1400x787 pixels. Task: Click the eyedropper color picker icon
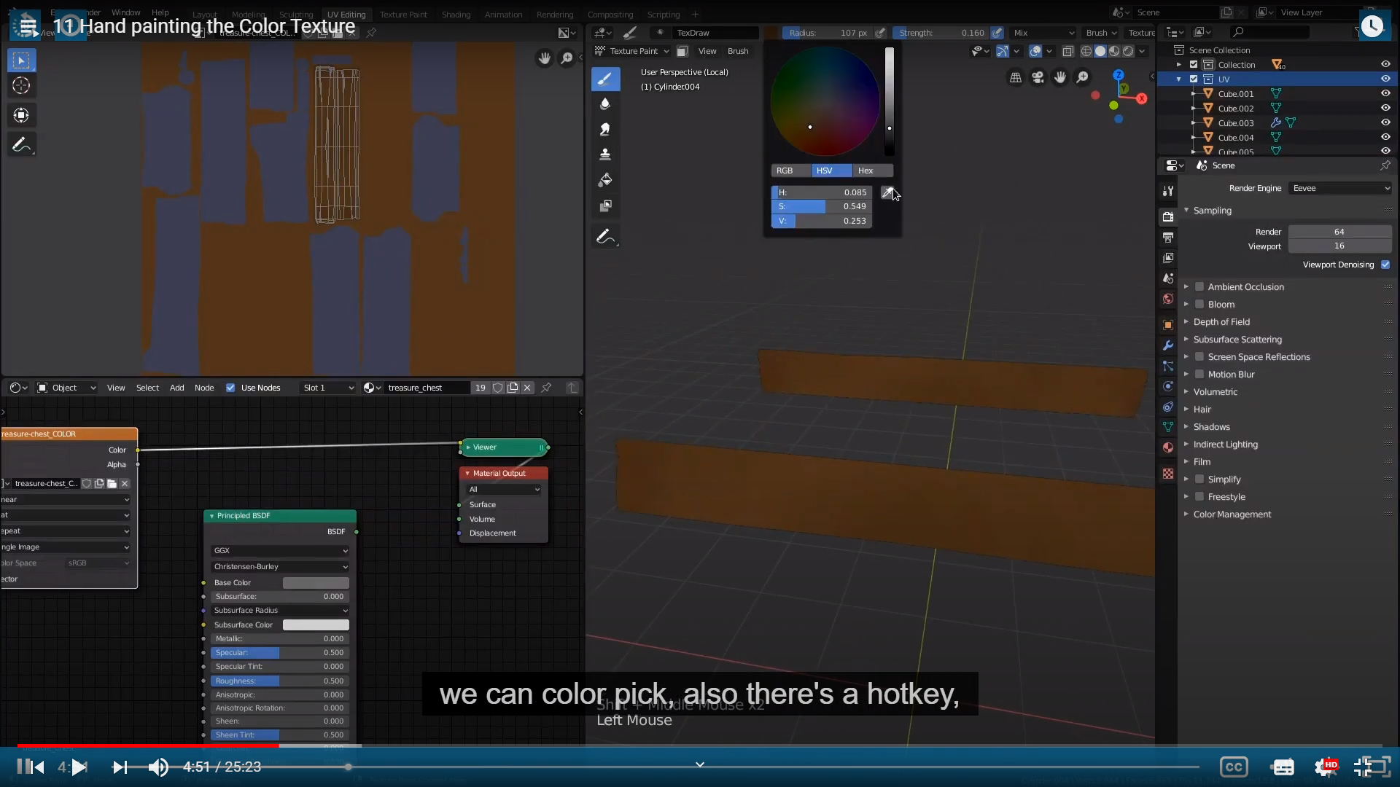[887, 192]
